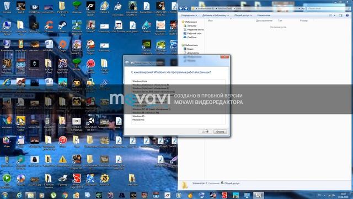Select Избранное in Explorer navigation pane
Viewport: 353px width, 199px height.
coord(191,22)
